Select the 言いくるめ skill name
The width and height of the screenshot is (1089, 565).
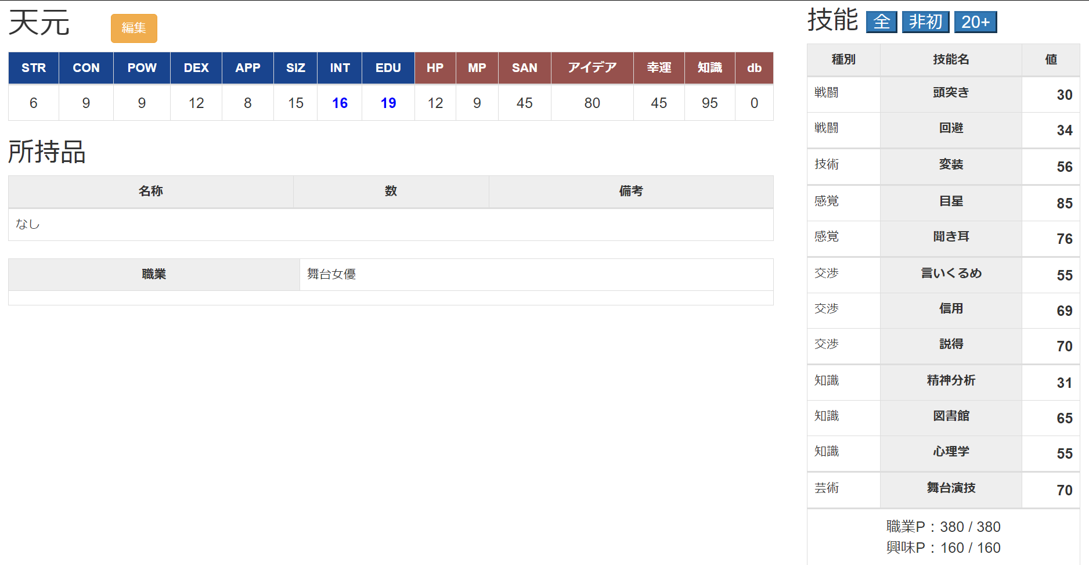point(951,273)
